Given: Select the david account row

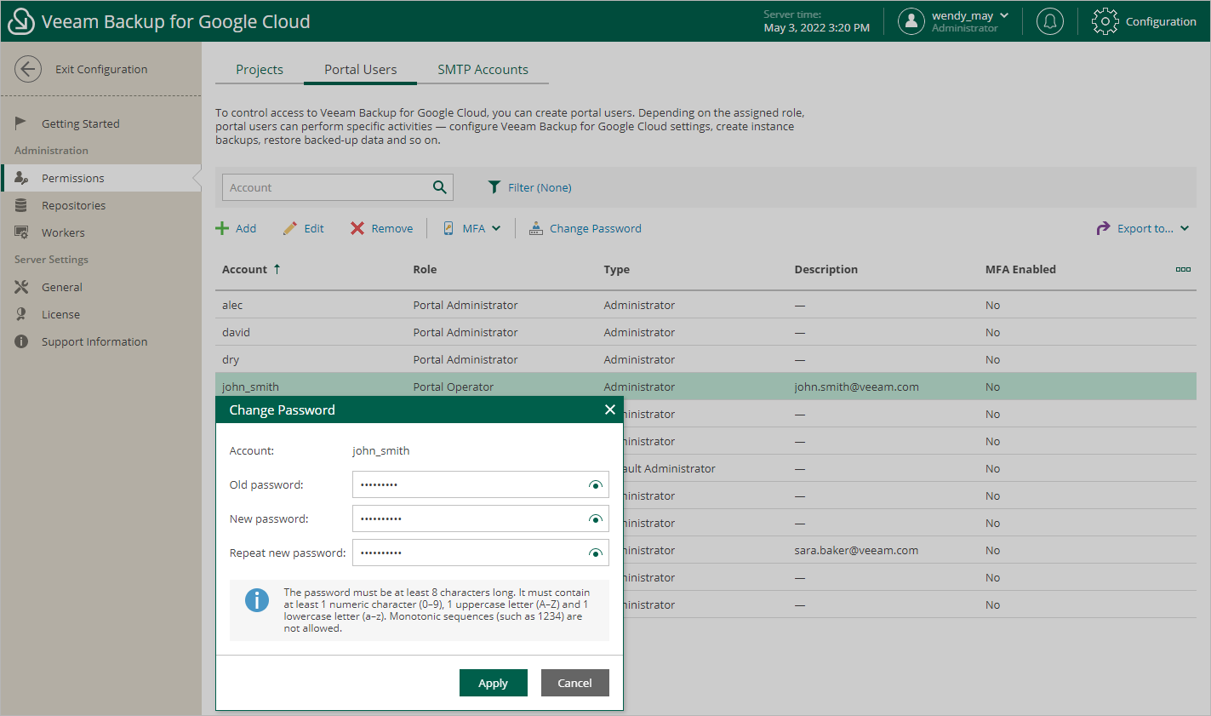Looking at the screenshot, I should [706, 332].
